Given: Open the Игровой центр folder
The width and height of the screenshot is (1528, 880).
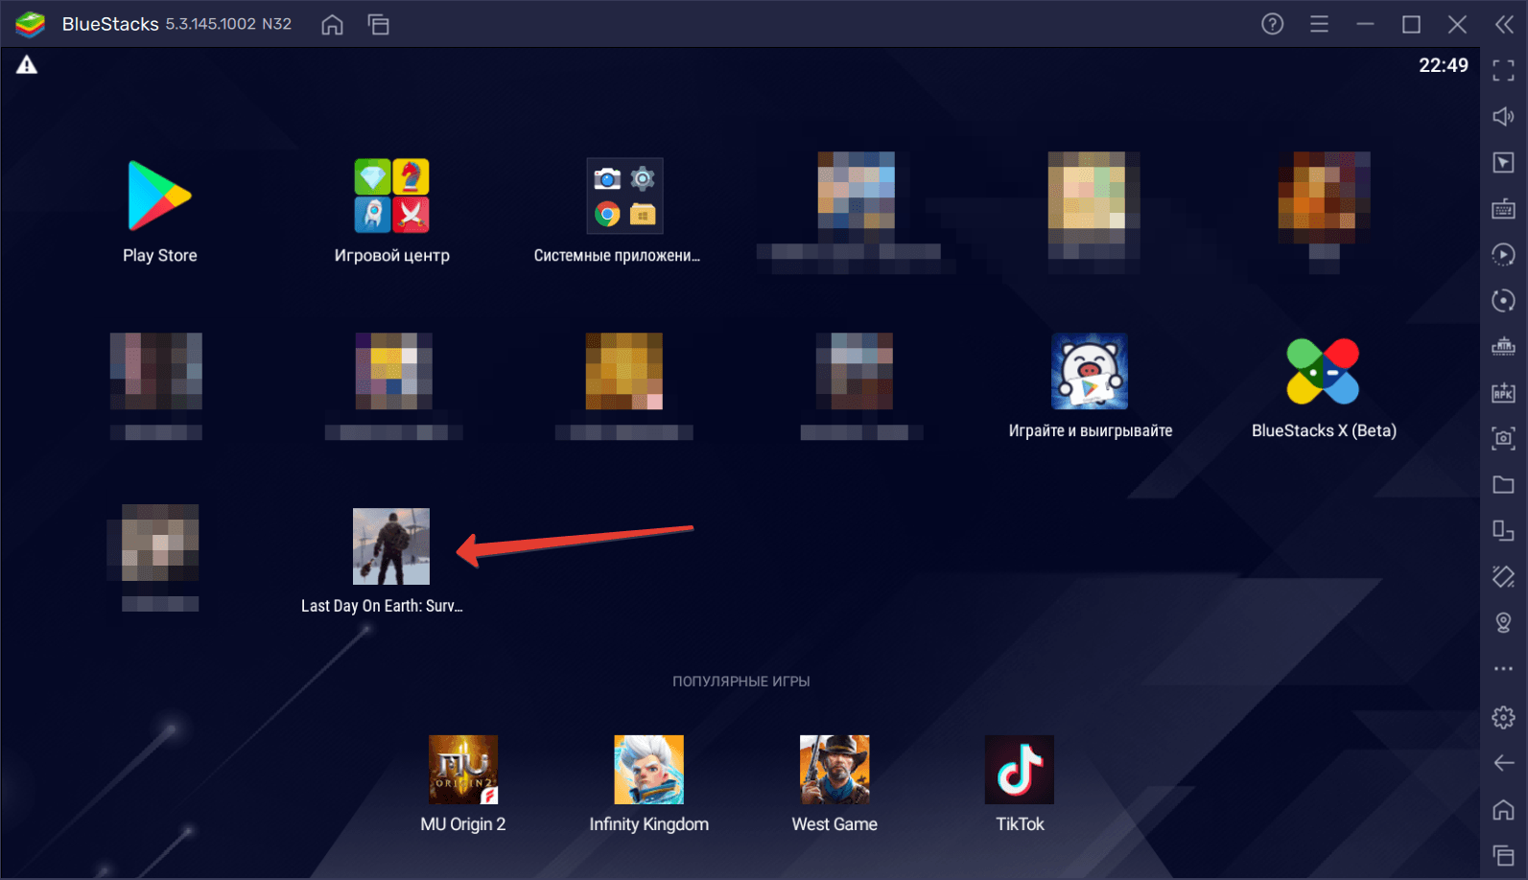Looking at the screenshot, I should [x=391, y=197].
